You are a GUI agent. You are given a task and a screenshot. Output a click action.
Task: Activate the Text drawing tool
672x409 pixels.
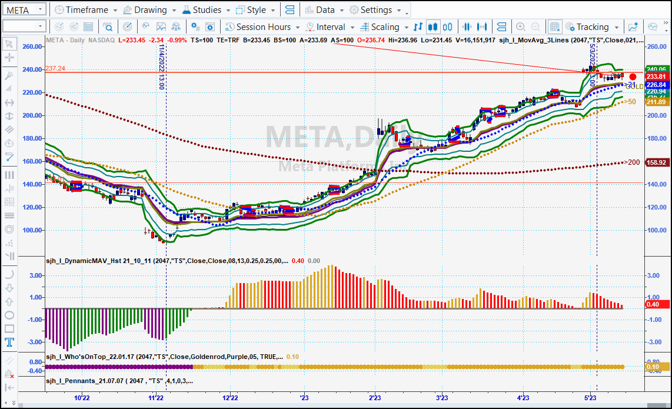pyautogui.click(x=9, y=342)
